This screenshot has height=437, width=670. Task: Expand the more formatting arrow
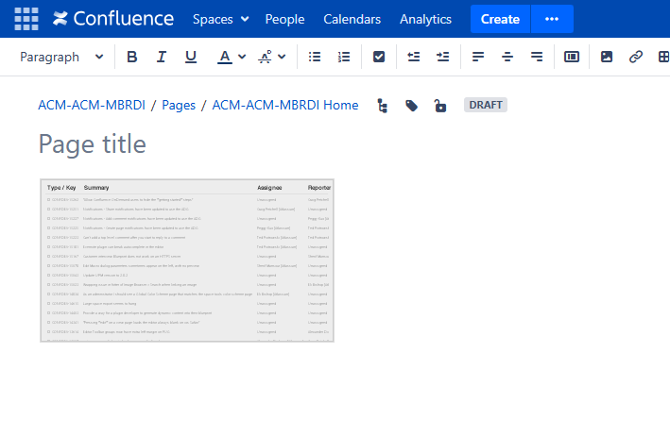coord(282,57)
